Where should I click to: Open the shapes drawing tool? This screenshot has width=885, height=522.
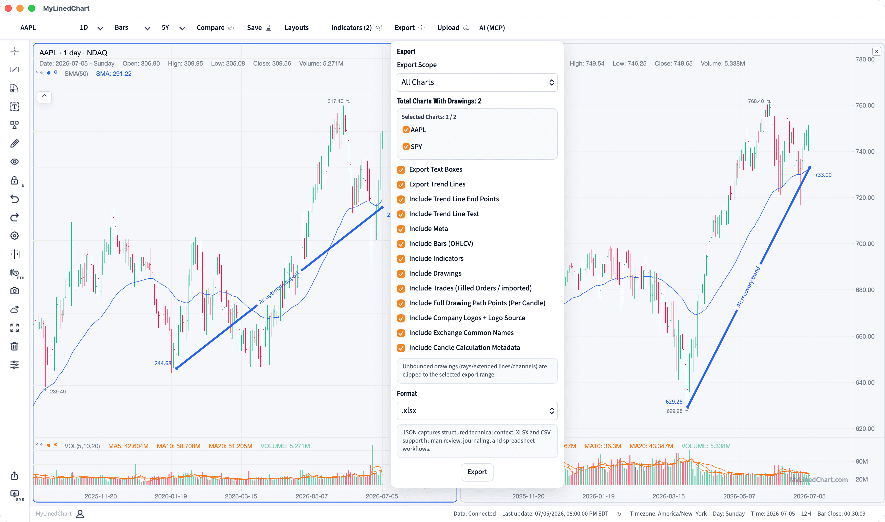(x=14, y=125)
